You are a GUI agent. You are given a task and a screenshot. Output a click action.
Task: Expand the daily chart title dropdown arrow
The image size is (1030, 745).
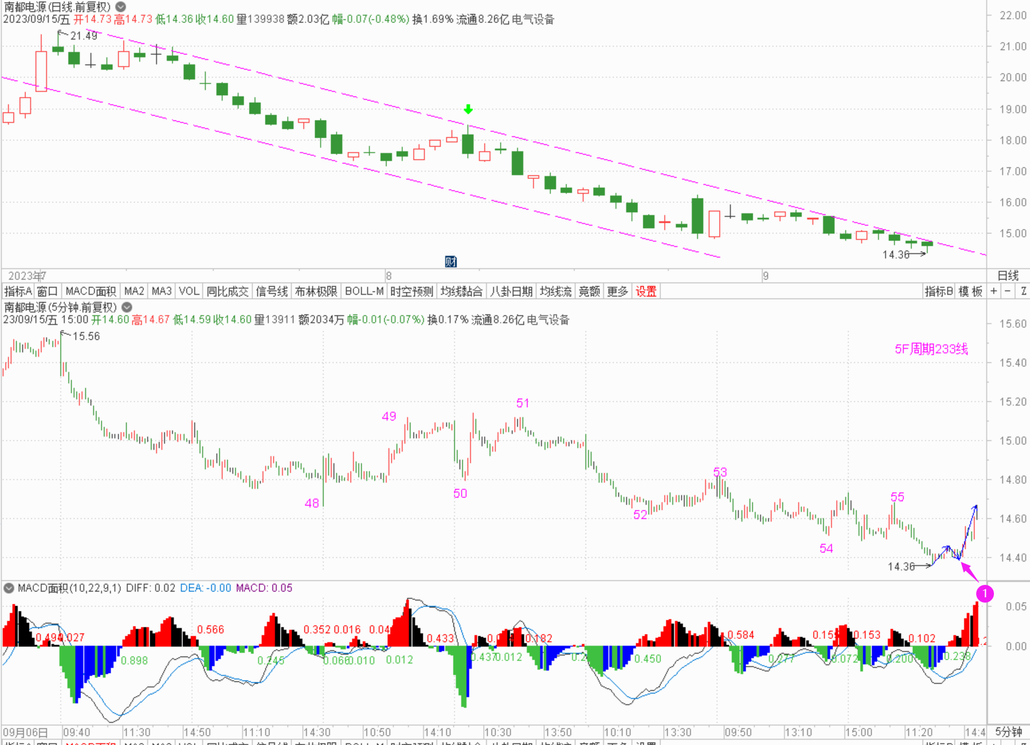tap(121, 7)
